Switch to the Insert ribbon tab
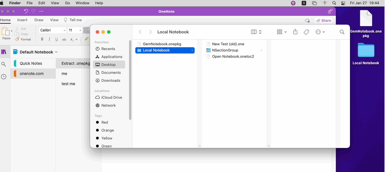385x172 pixels. click(x=22, y=20)
